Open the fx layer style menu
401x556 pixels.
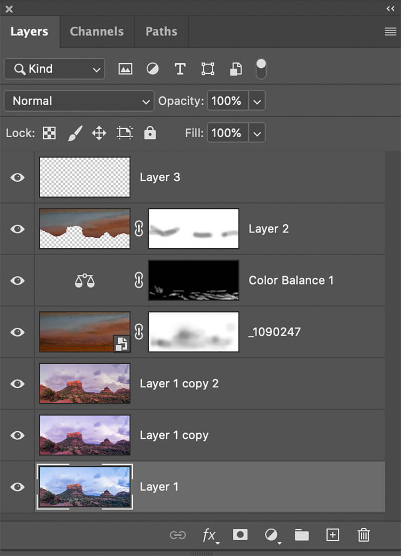coord(210,535)
